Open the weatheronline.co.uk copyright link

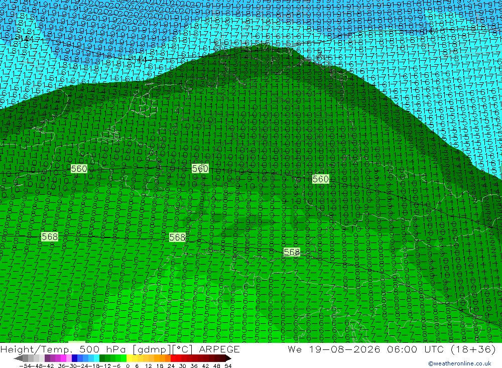(x=460, y=363)
